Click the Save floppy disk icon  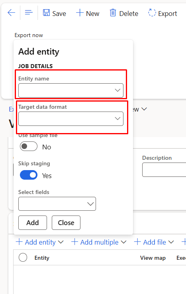(x=46, y=13)
